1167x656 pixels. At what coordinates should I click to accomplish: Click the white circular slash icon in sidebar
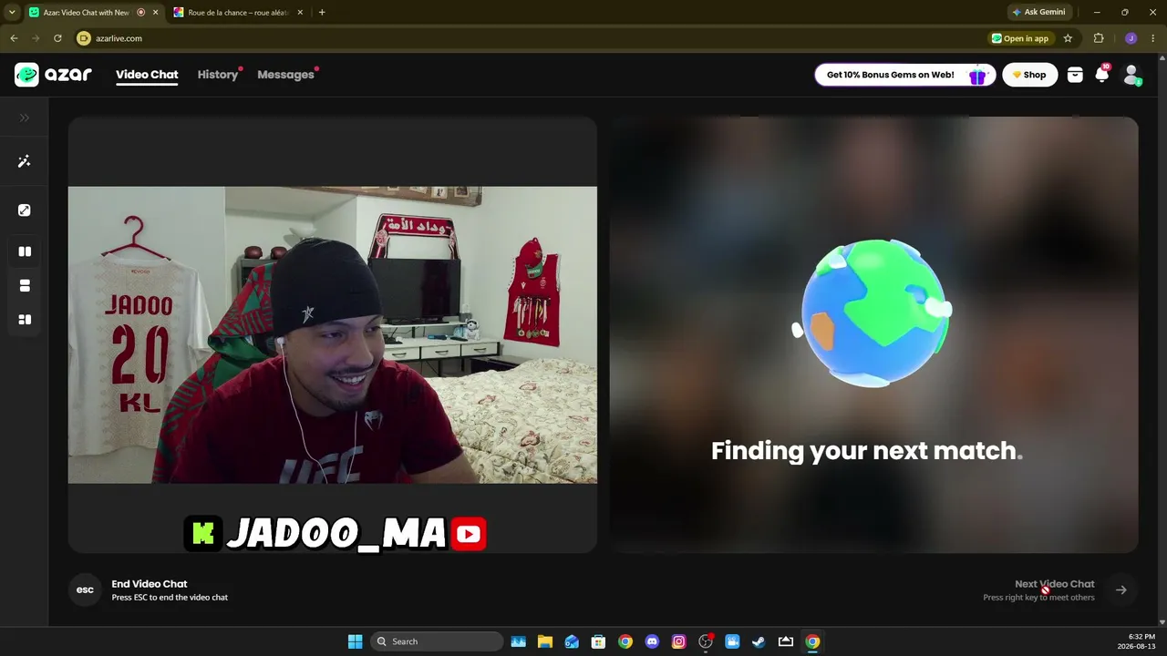point(25,210)
